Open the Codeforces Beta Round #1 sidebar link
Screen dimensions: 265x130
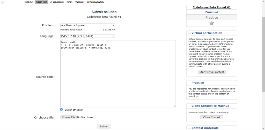coord(212,7)
